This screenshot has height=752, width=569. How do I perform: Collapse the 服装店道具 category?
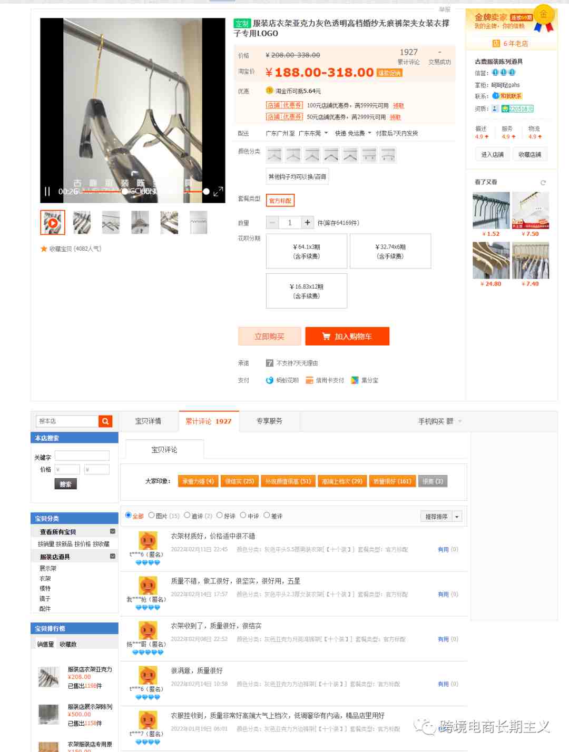(113, 556)
